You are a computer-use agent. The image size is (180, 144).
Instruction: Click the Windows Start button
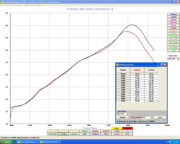pos(7,142)
